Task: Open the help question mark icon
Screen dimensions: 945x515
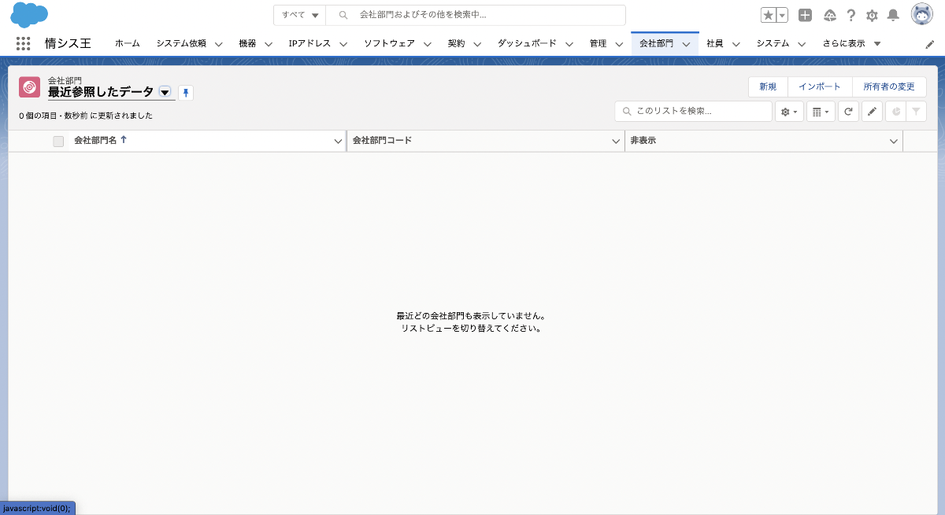Action: point(851,15)
